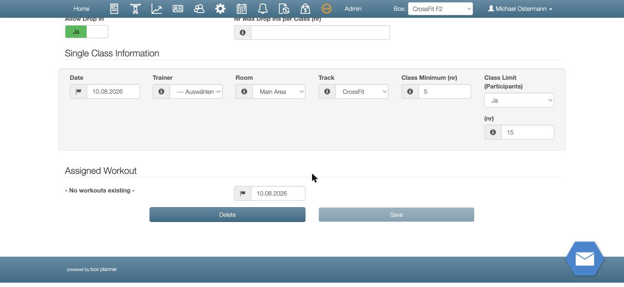Open the Trainer dropdown
Viewport: 624px width, 287px height.
click(x=196, y=91)
